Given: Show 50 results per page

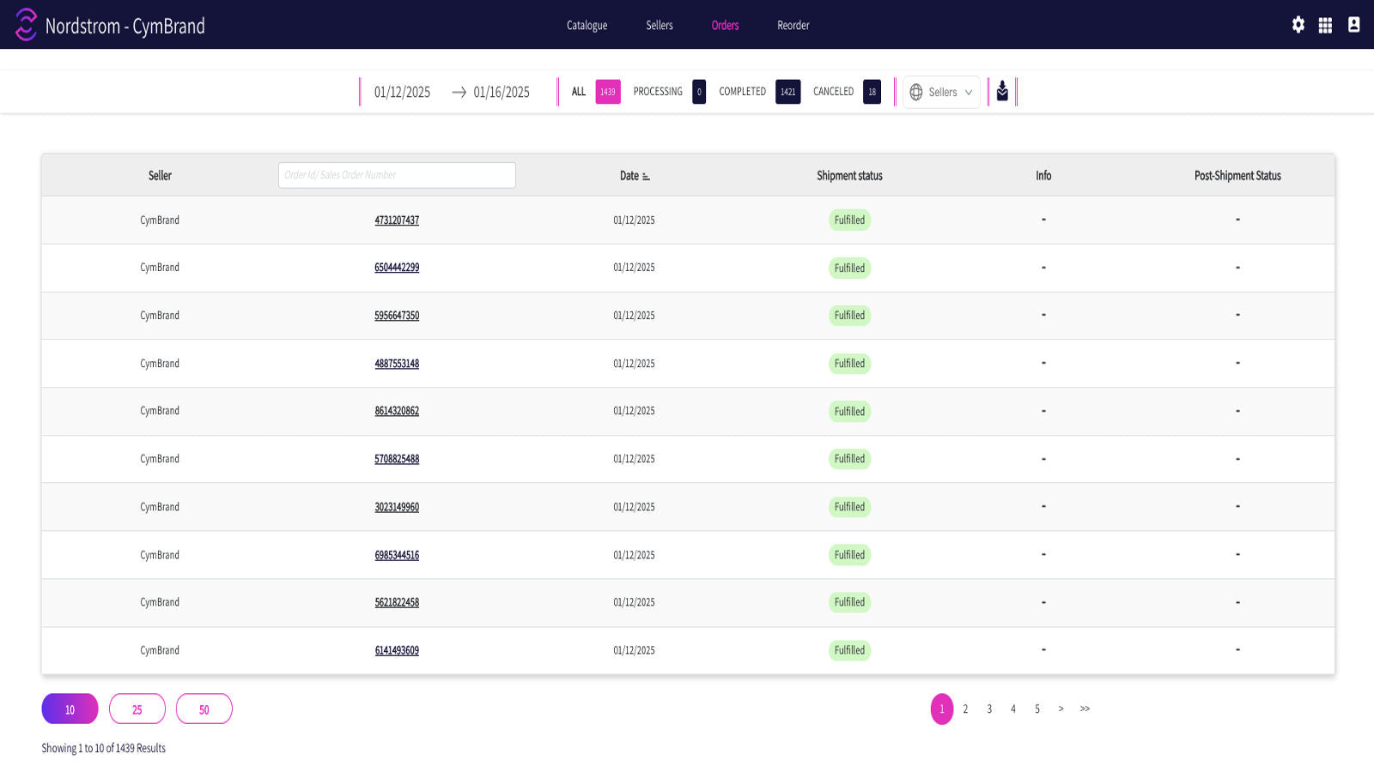Looking at the screenshot, I should point(204,709).
